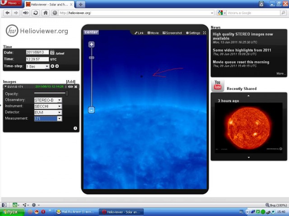This screenshot has width=289, height=216.
Task: Switch to Mail.Ru Agent taskbar item
Action: click(x=76, y=212)
